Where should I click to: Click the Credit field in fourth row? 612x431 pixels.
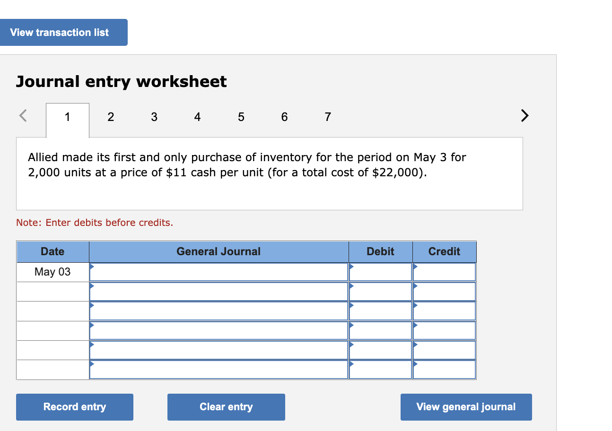point(444,330)
